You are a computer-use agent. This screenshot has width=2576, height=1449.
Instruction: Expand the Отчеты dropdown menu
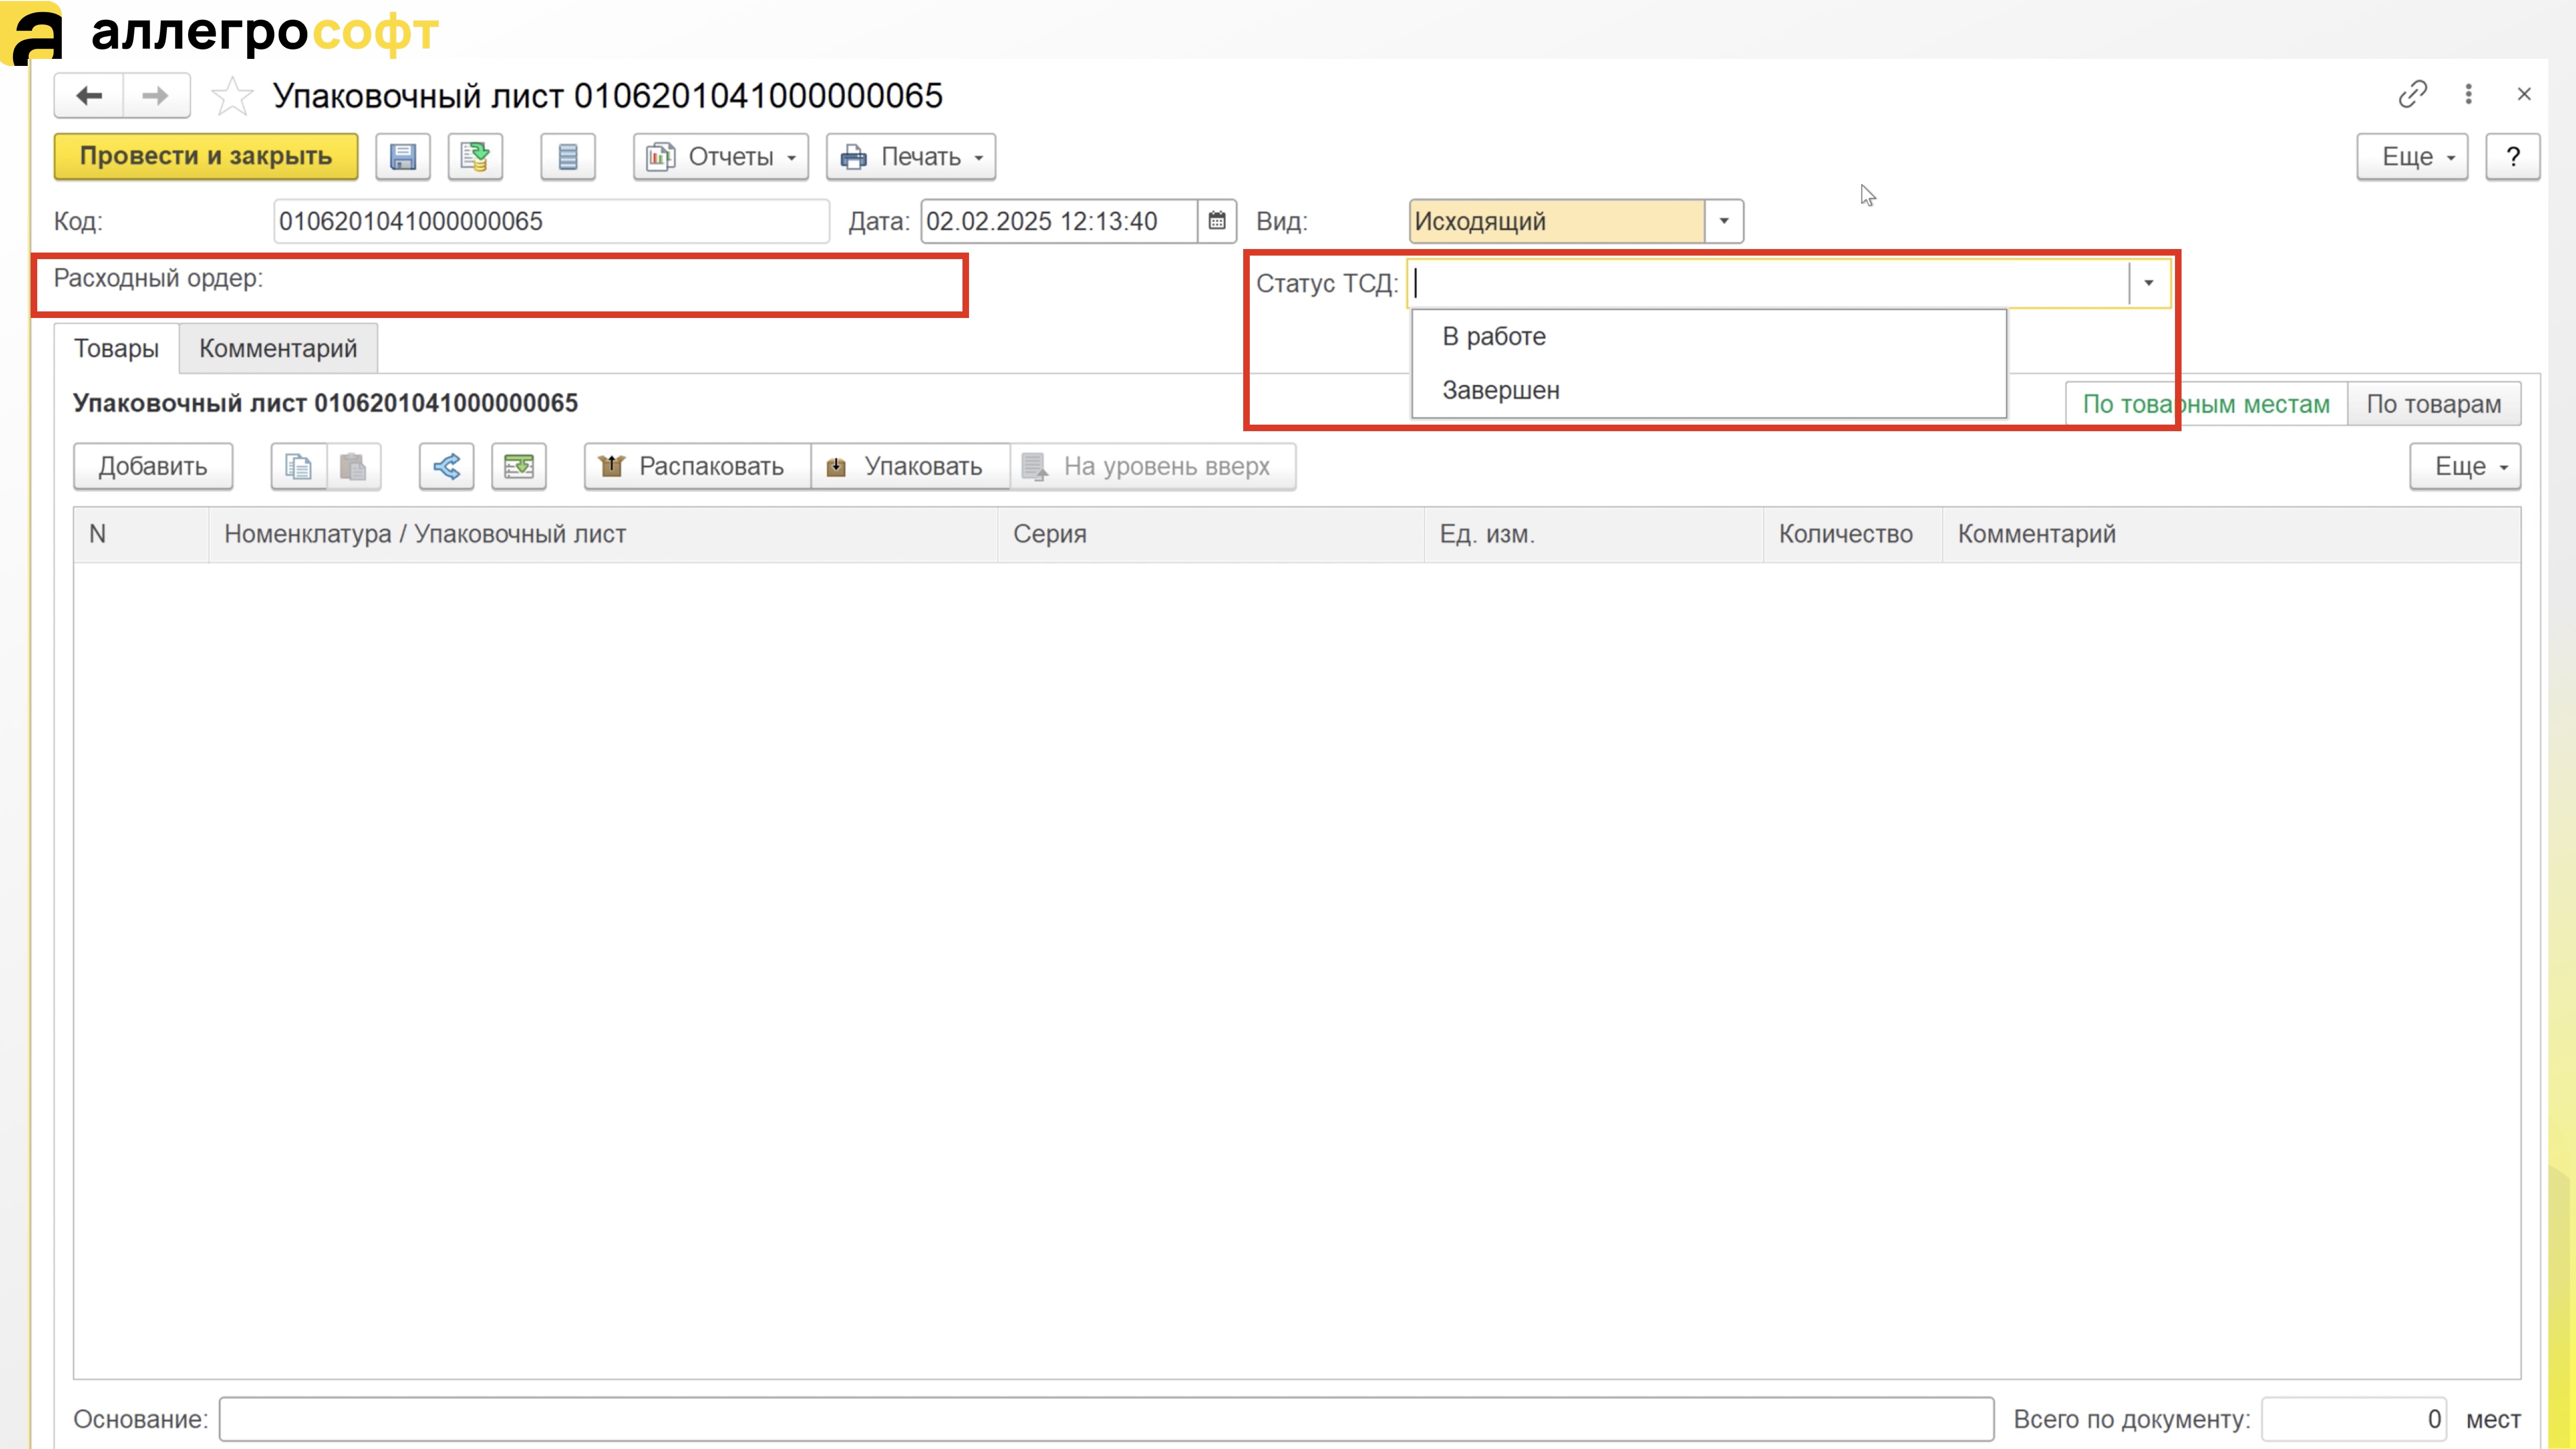pos(721,157)
